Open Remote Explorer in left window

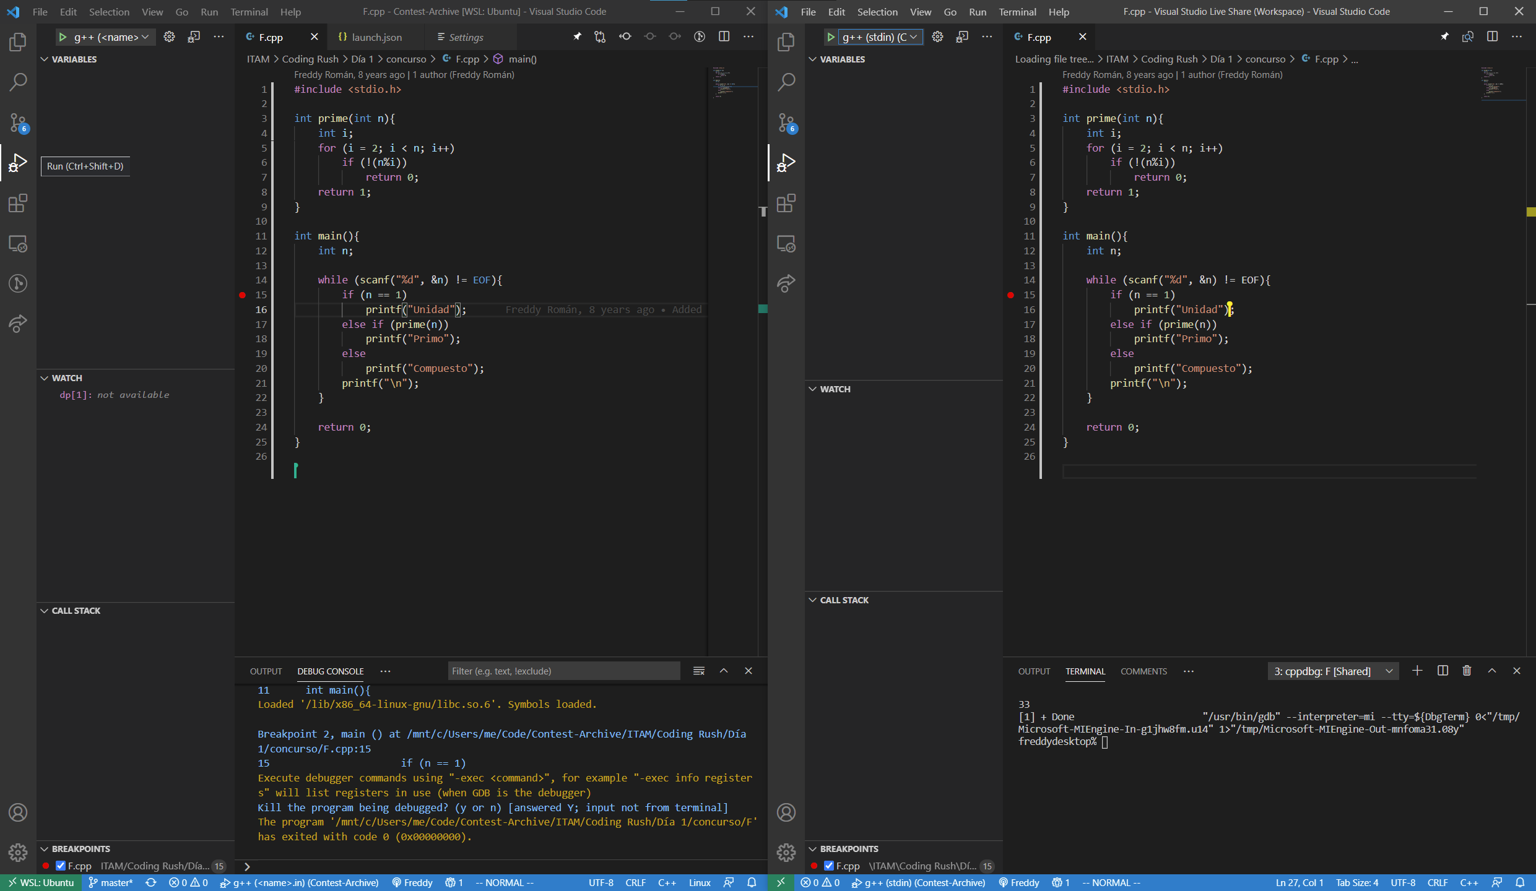[18, 244]
